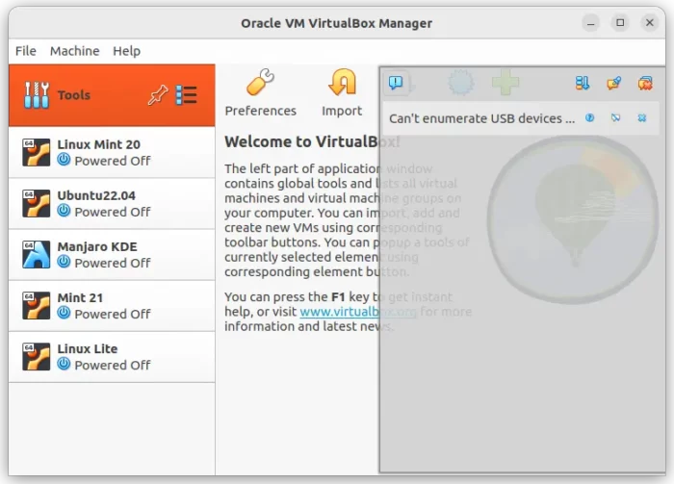Click Linux Lite Powered Off status
Screen dimensions: 674x484
point(104,365)
